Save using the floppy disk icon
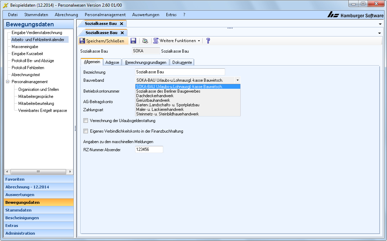 tap(133, 41)
